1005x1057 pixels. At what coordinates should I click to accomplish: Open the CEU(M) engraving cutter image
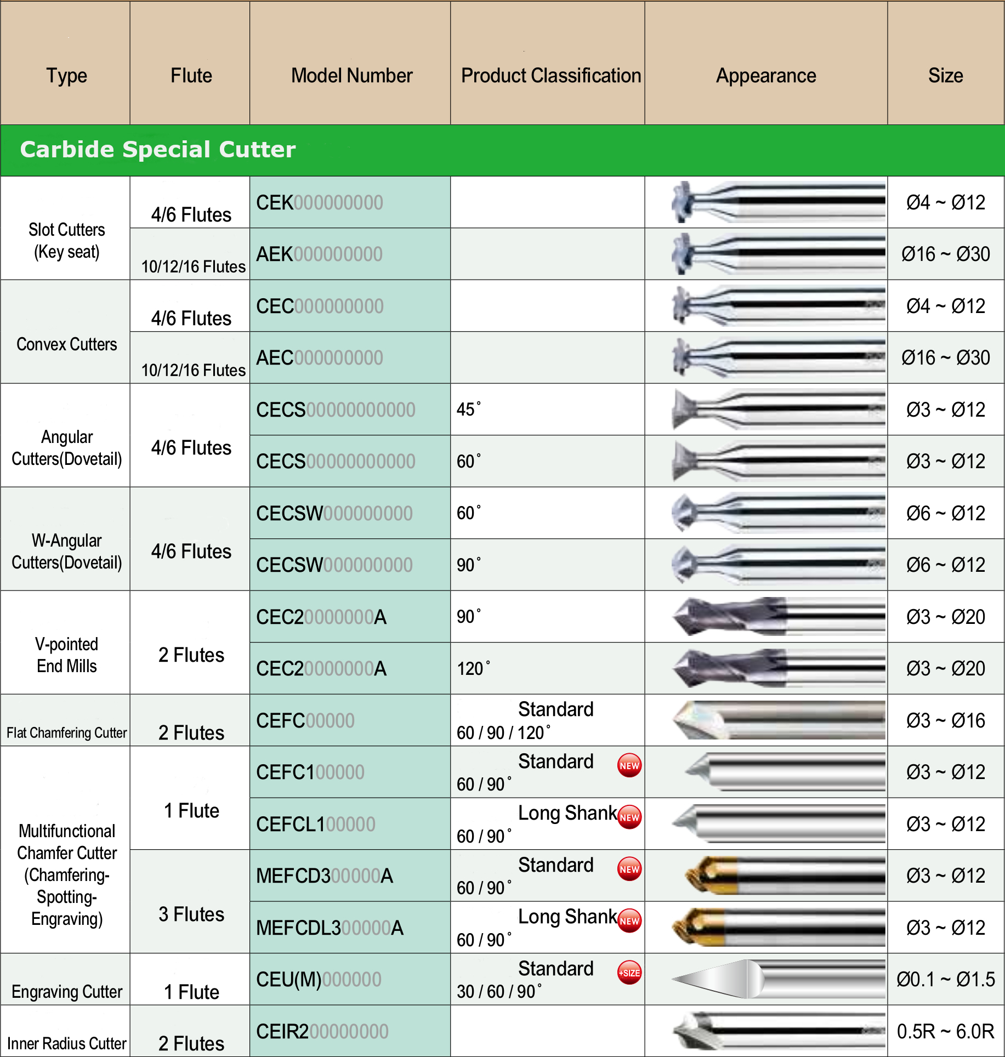778,979
